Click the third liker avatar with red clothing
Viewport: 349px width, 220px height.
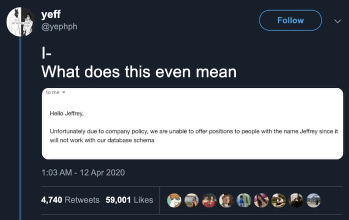click(209, 200)
